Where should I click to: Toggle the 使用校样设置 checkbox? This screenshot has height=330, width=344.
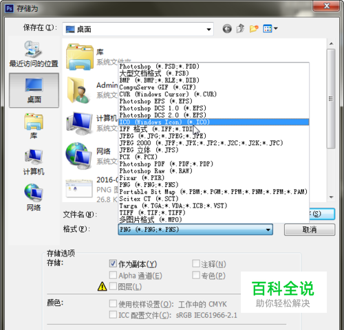click(113, 304)
